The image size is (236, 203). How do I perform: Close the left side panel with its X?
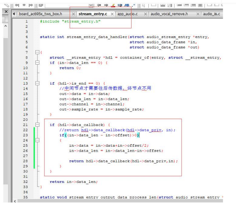6,11
